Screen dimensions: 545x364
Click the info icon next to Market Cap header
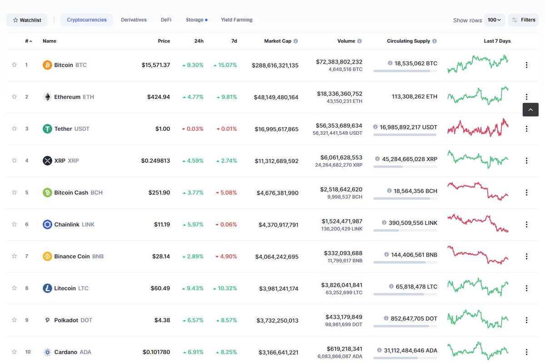pos(295,40)
